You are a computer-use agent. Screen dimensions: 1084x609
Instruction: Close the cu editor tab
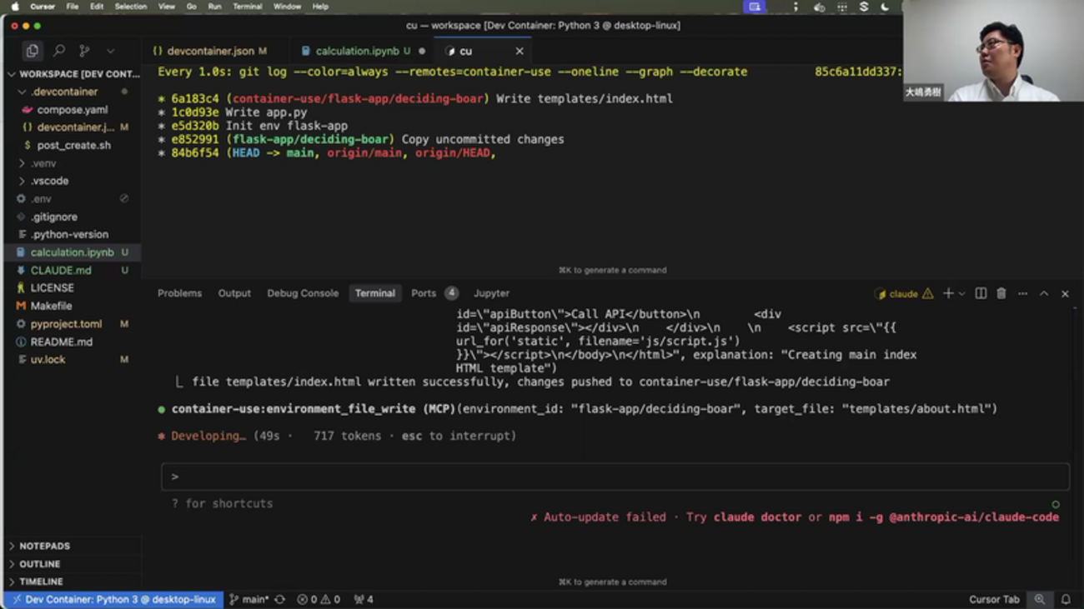tap(519, 51)
